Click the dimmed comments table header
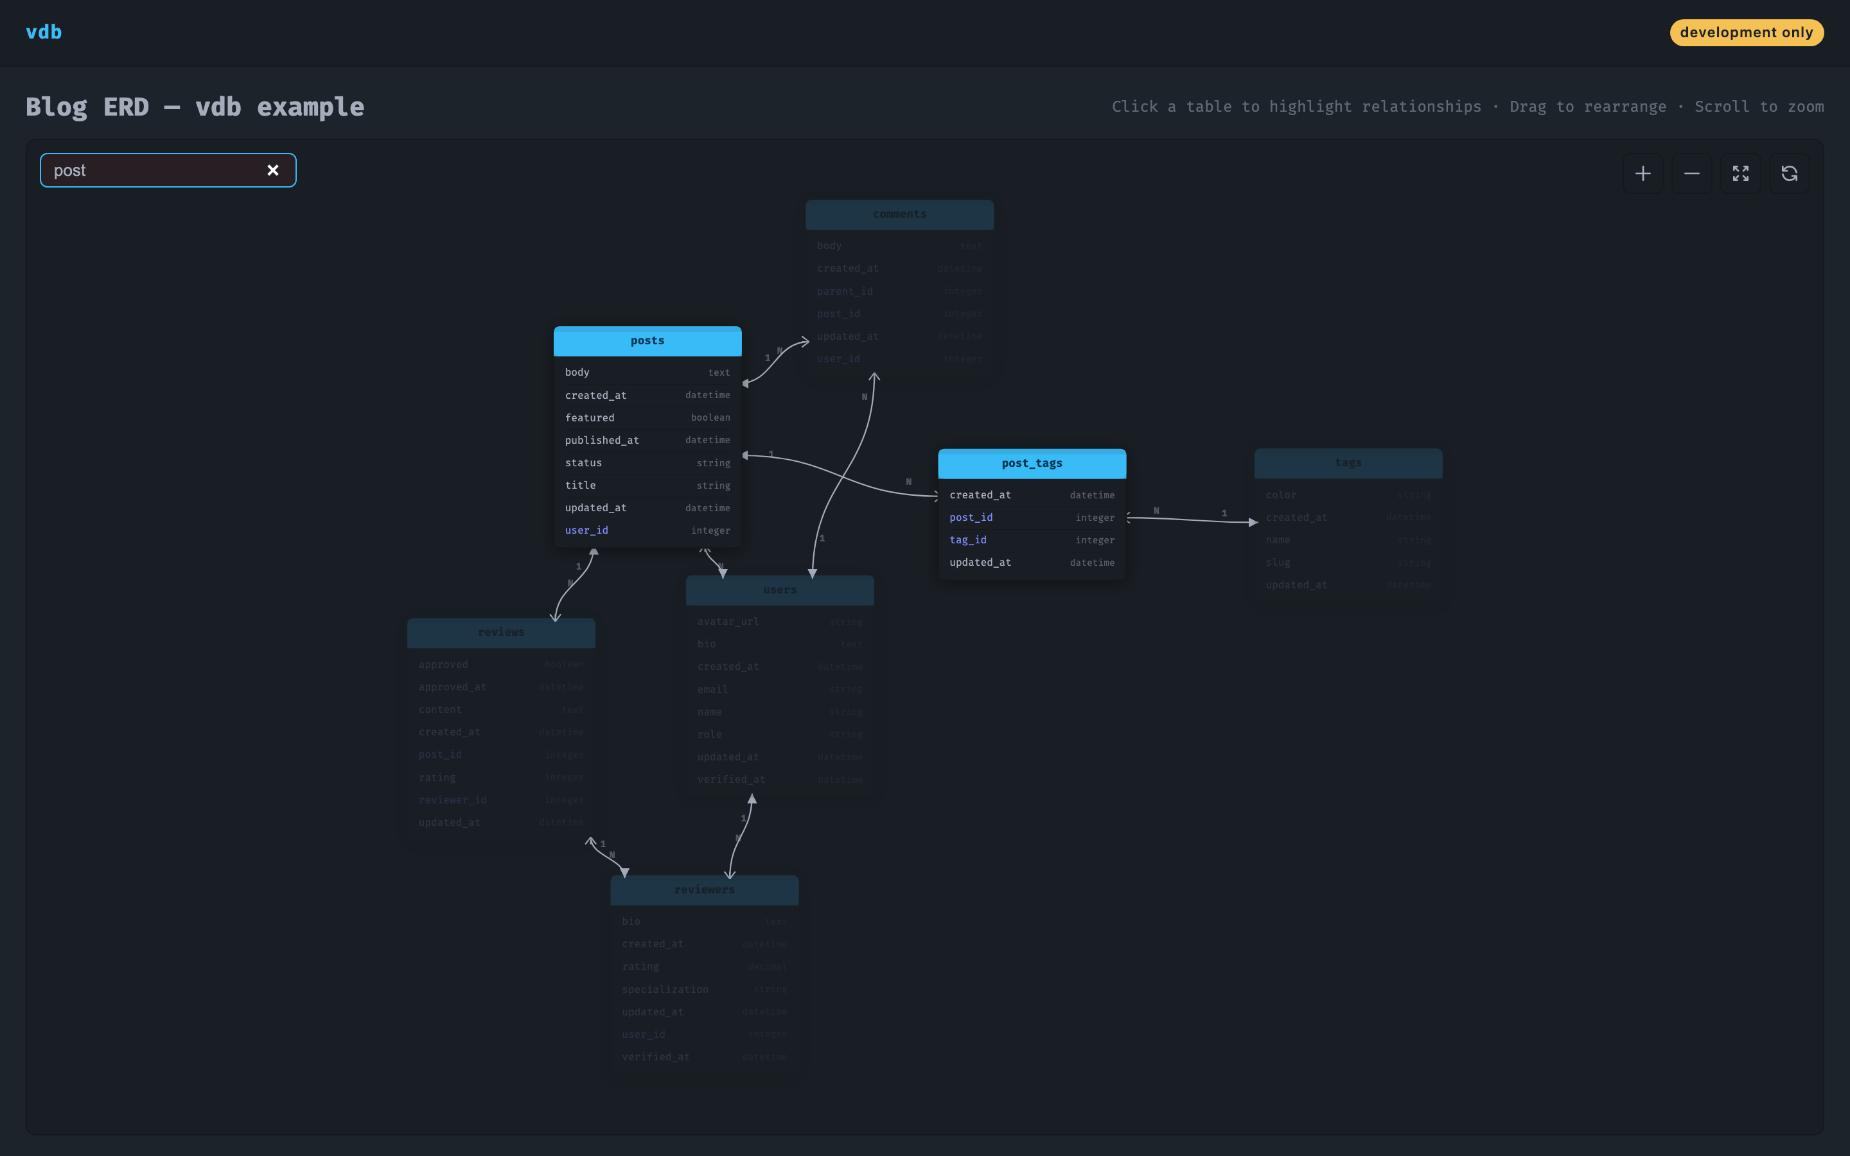The height and width of the screenshot is (1156, 1850). (899, 215)
